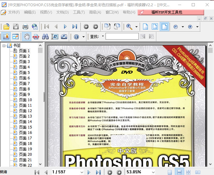Open the 视图(V) menu

click(46, 12)
